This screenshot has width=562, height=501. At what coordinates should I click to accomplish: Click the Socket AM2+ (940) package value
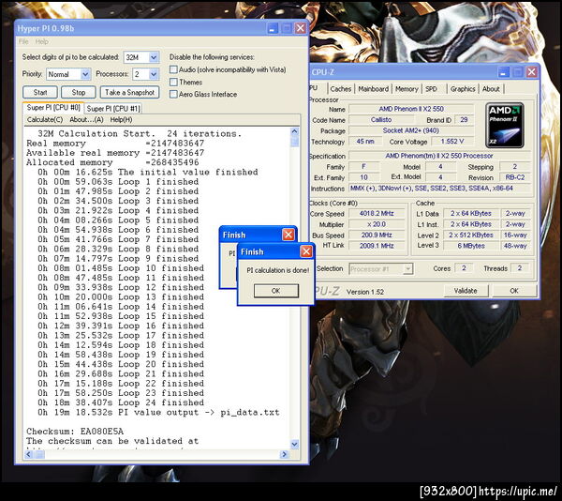(x=411, y=130)
